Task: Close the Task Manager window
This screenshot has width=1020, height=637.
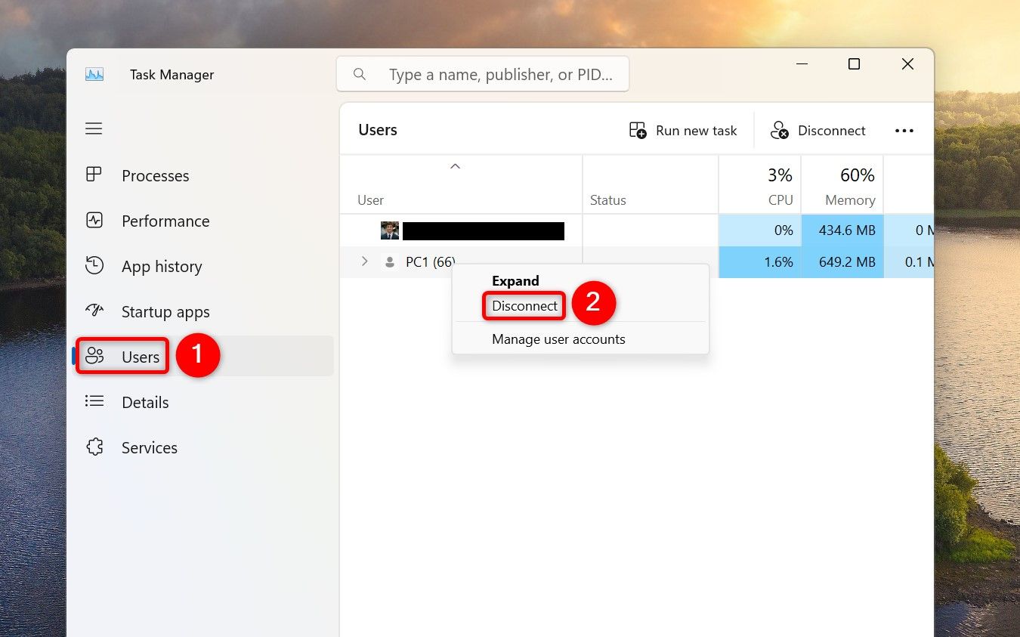Action: coord(907,64)
